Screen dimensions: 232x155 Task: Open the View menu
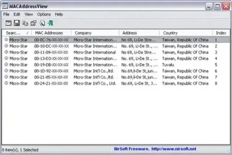(29, 14)
